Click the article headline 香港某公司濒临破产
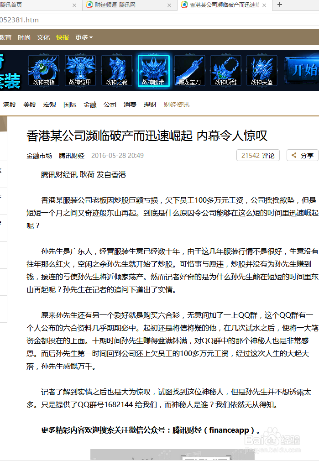This screenshot has width=319, height=461. 146,136
